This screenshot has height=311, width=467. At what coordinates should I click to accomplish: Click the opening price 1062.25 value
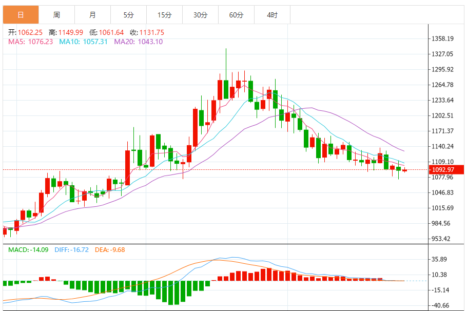pyautogui.click(x=30, y=32)
